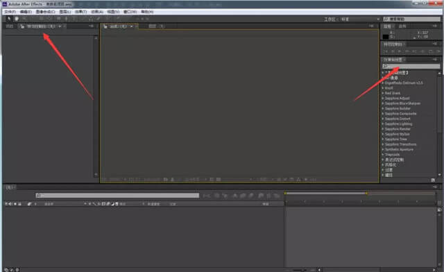Go to last frame in Preview panel

pyautogui.click(x=415, y=51)
